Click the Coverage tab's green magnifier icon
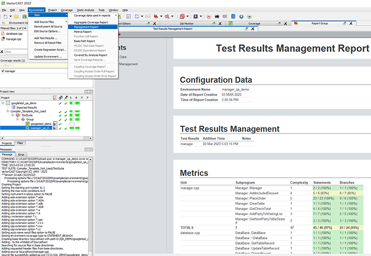The image size is (371, 256). (x=230, y=23)
